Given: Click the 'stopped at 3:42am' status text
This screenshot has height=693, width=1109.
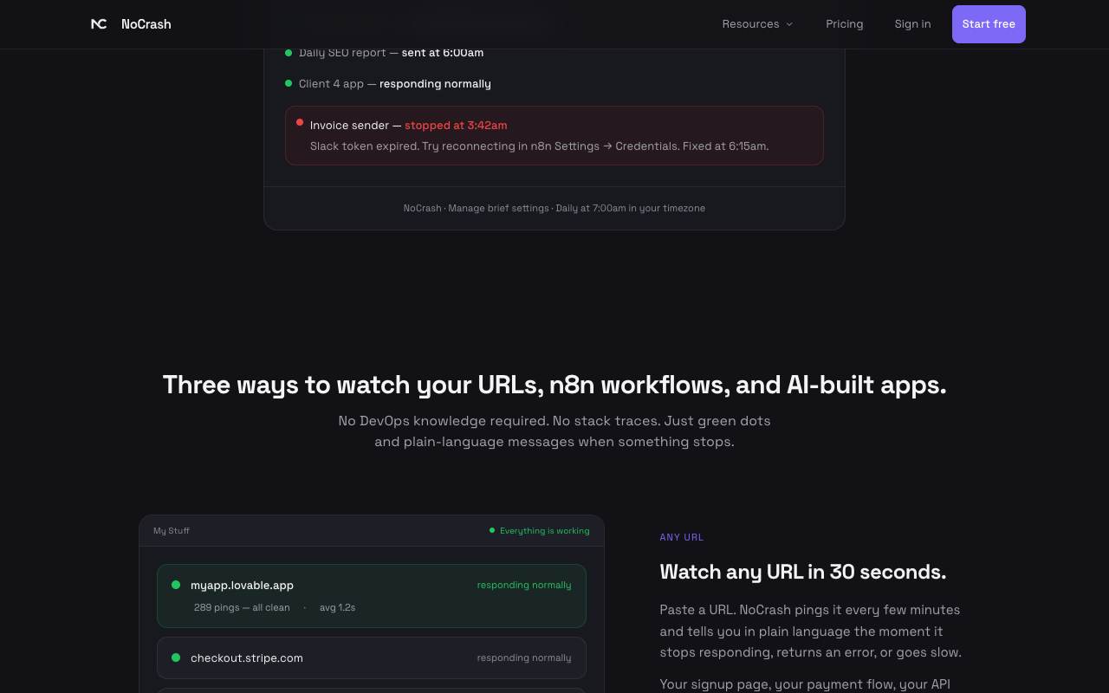Looking at the screenshot, I should 456,125.
